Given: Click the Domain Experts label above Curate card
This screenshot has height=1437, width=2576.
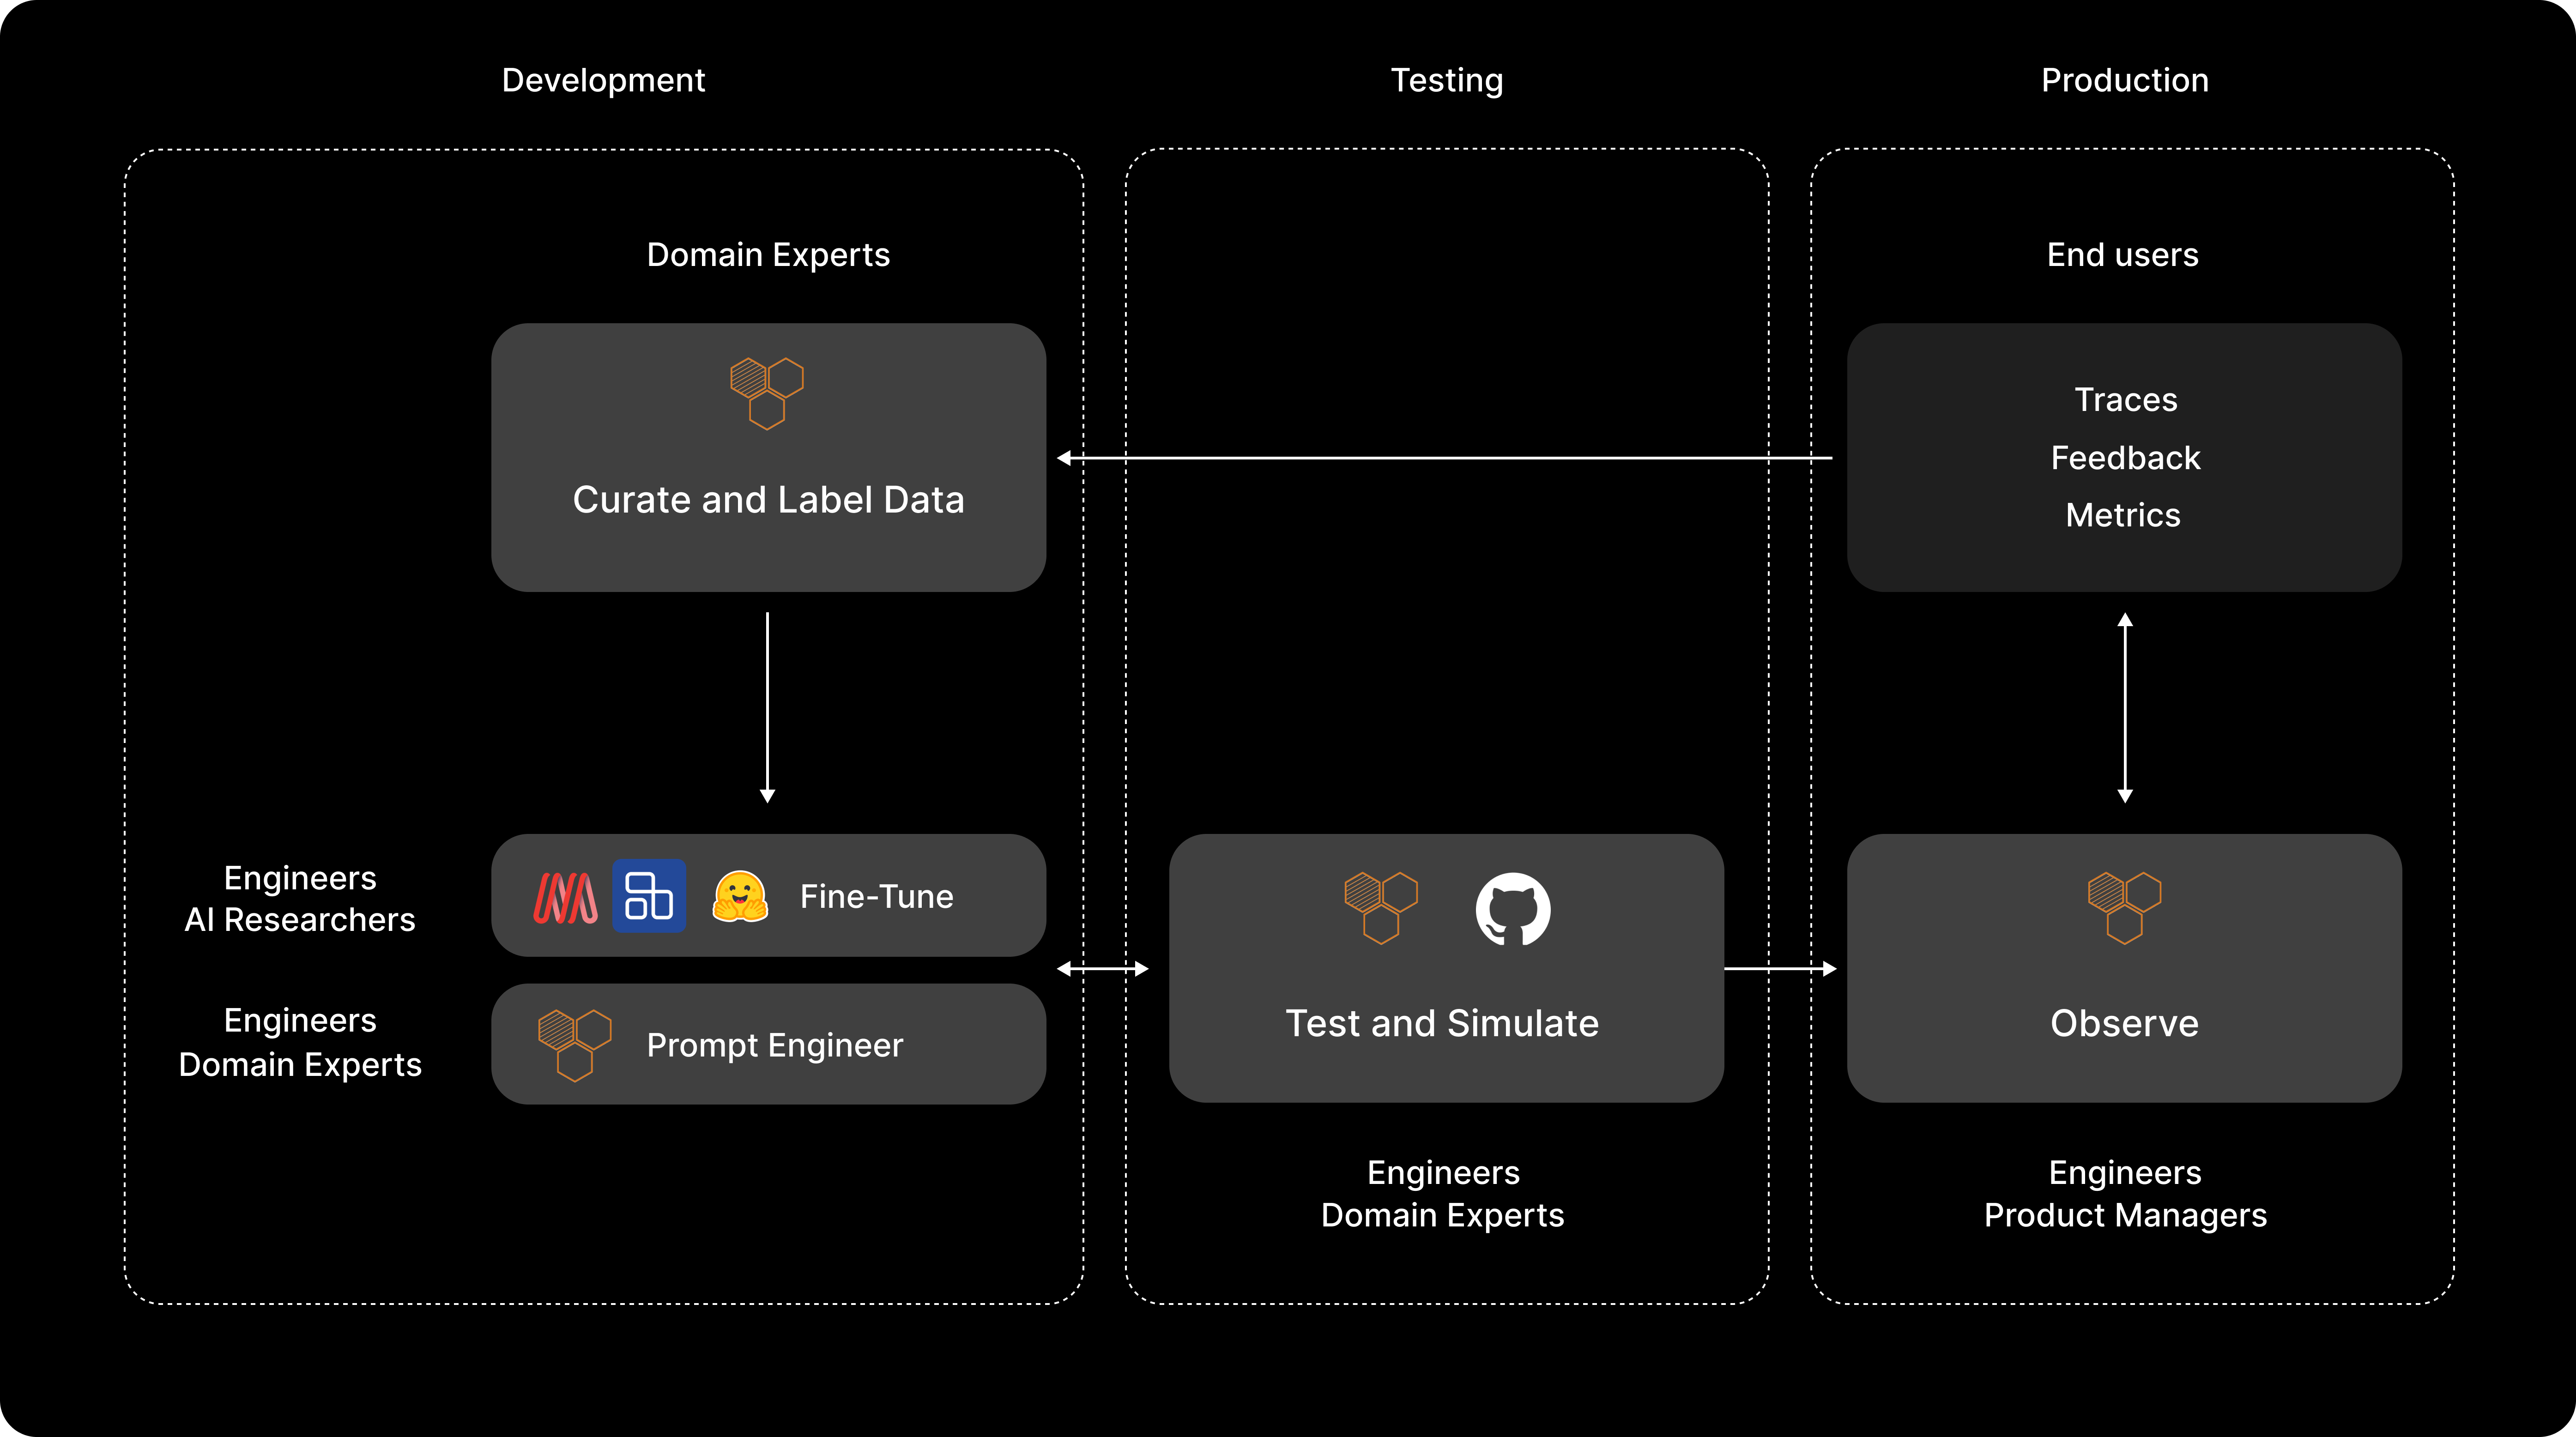Looking at the screenshot, I should click(768, 255).
